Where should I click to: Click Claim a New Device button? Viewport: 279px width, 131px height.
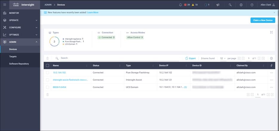pos(263,20)
